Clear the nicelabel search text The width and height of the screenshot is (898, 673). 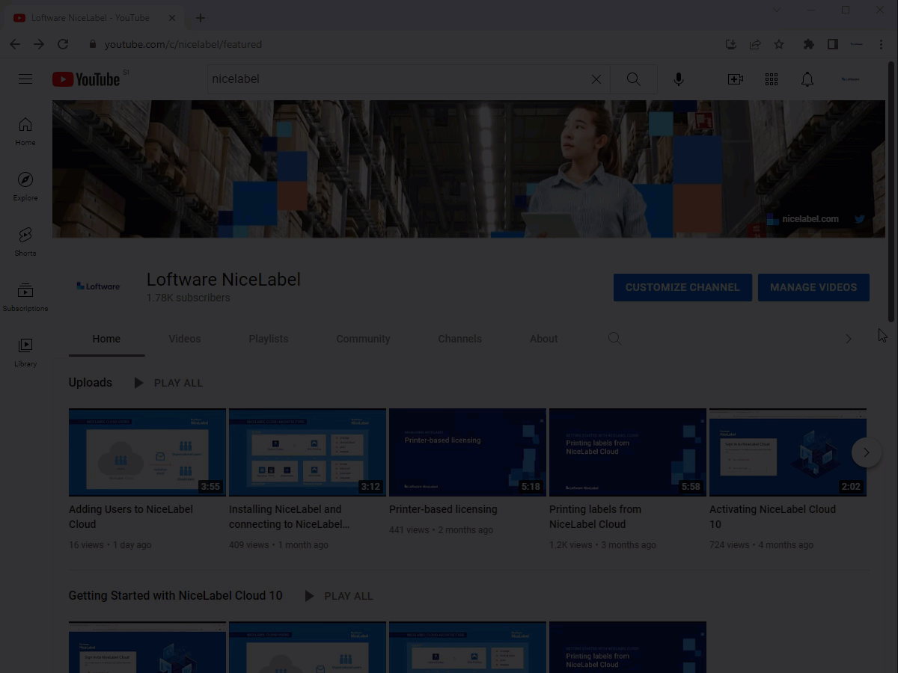[x=596, y=79]
